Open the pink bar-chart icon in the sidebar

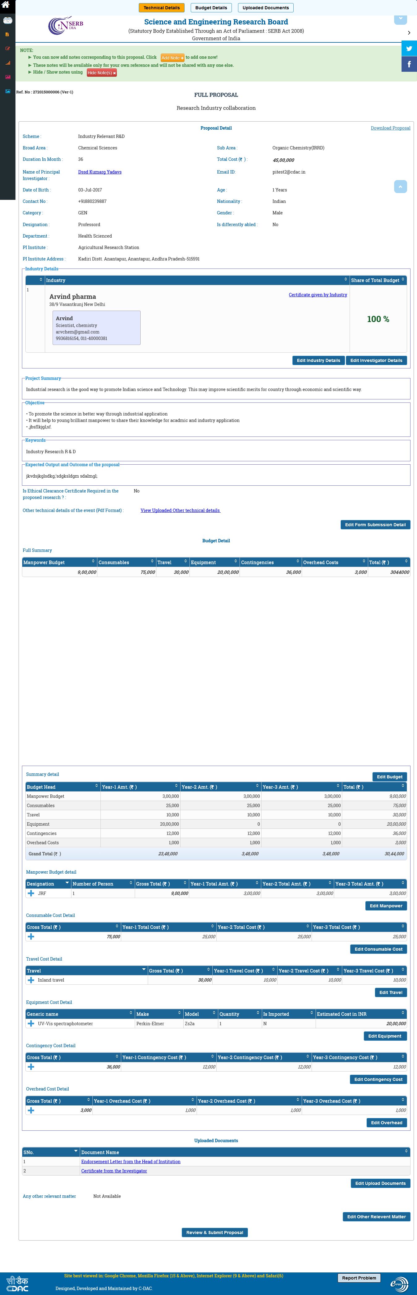click(x=7, y=77)
